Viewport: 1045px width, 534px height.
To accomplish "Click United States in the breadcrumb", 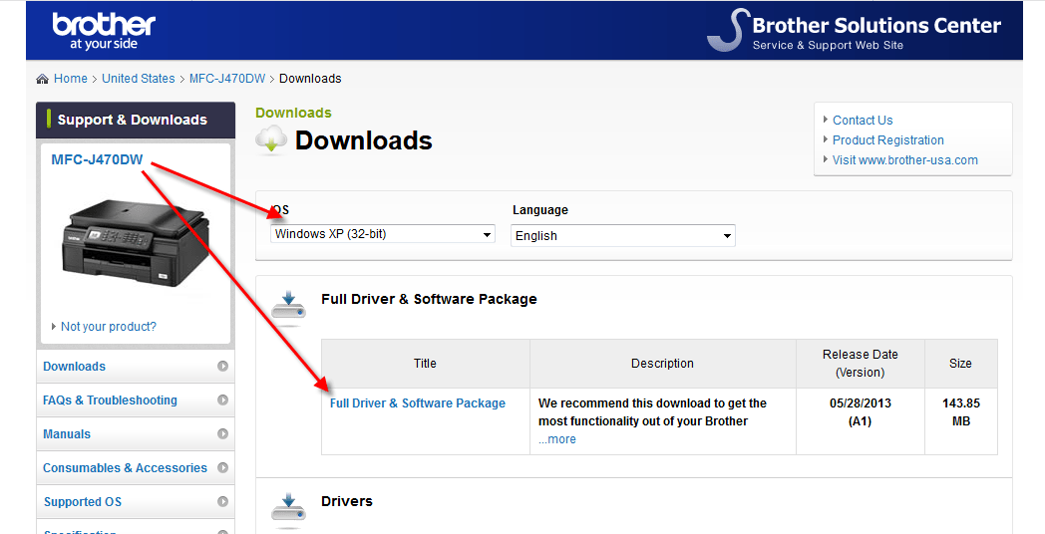I will point(138,79).
